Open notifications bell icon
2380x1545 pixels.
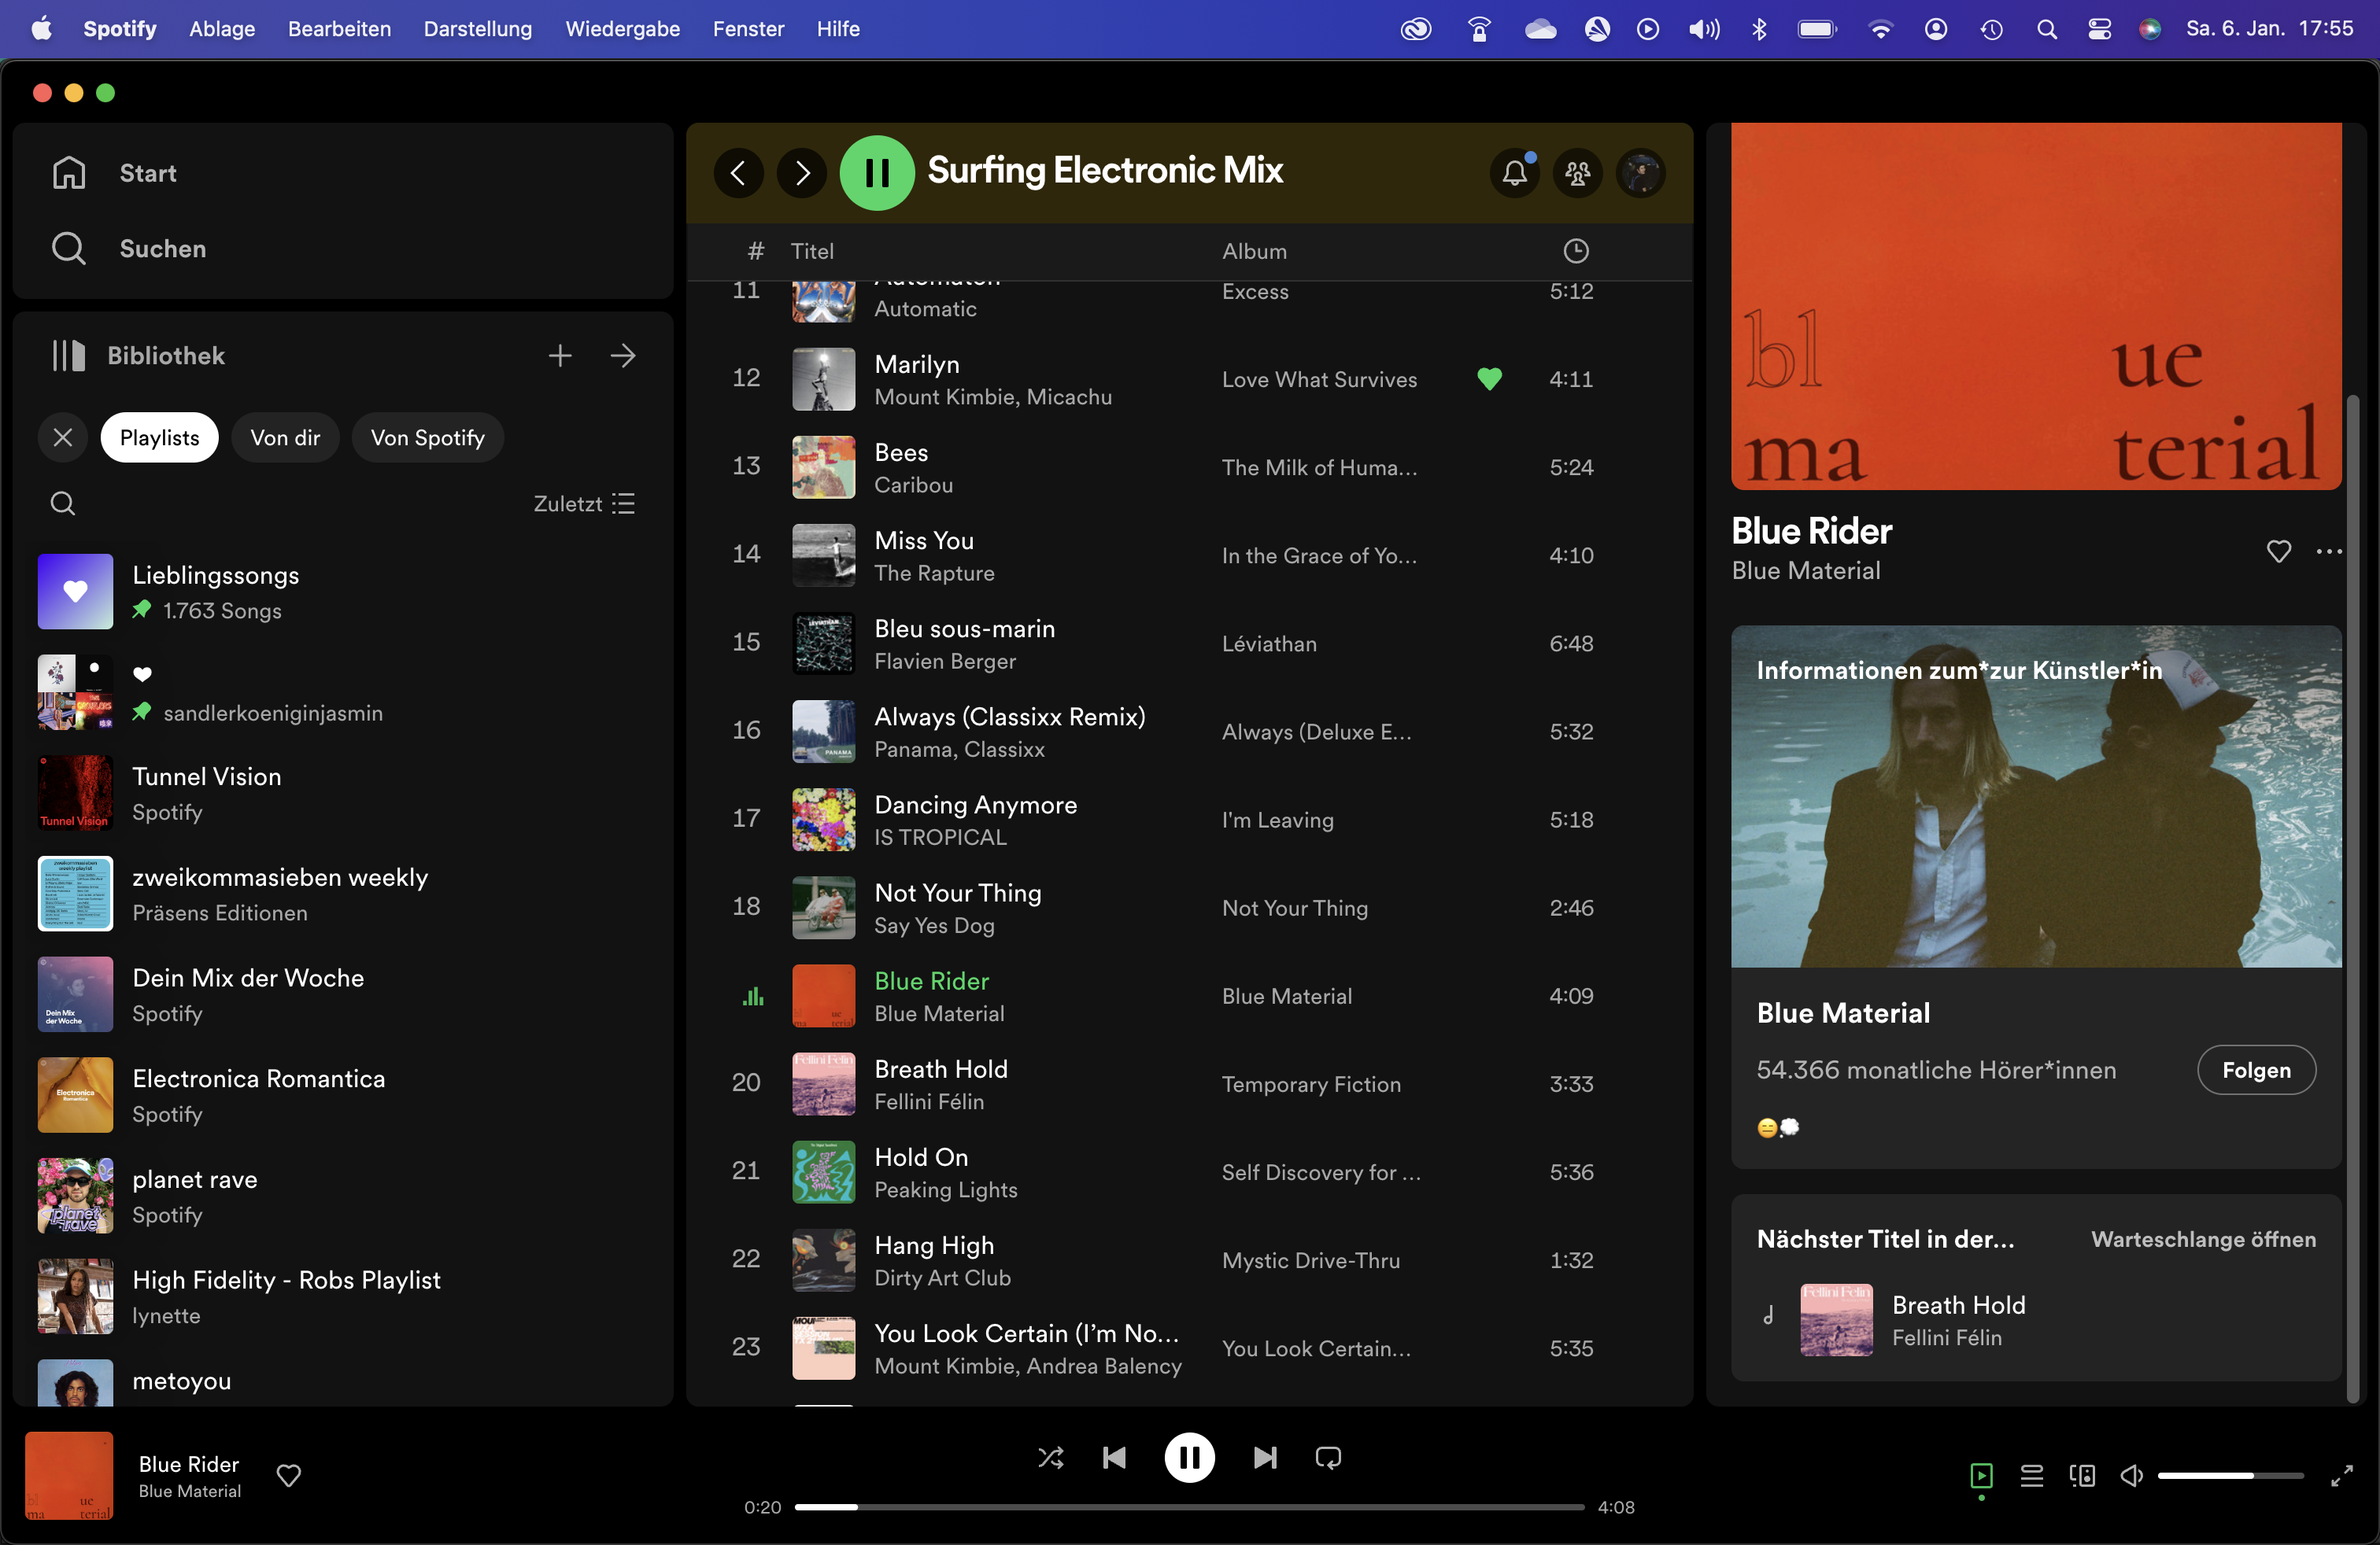tap(1515, 173)
